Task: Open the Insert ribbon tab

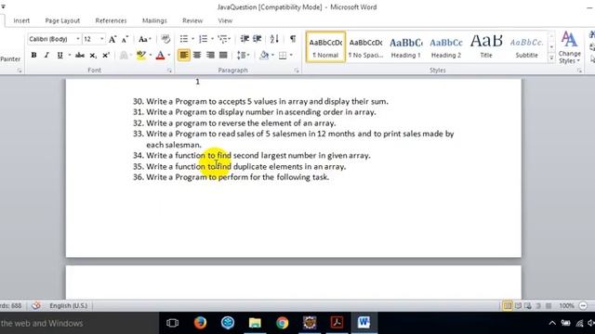Action: pyautogui.click(x=21, y=20)
